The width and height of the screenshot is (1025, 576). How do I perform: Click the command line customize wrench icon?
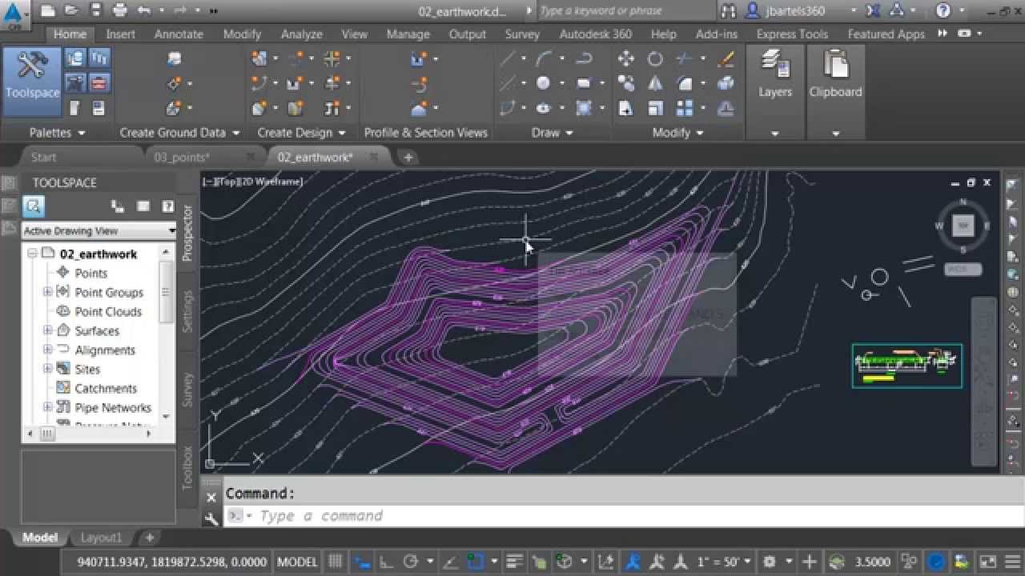coord(211,518)
